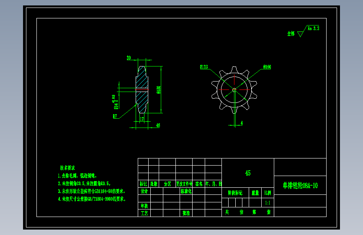Image resolution: width=363 pixels, height=235 pixels.
Task: Select the 处数 column header
Action: (154, 184)
